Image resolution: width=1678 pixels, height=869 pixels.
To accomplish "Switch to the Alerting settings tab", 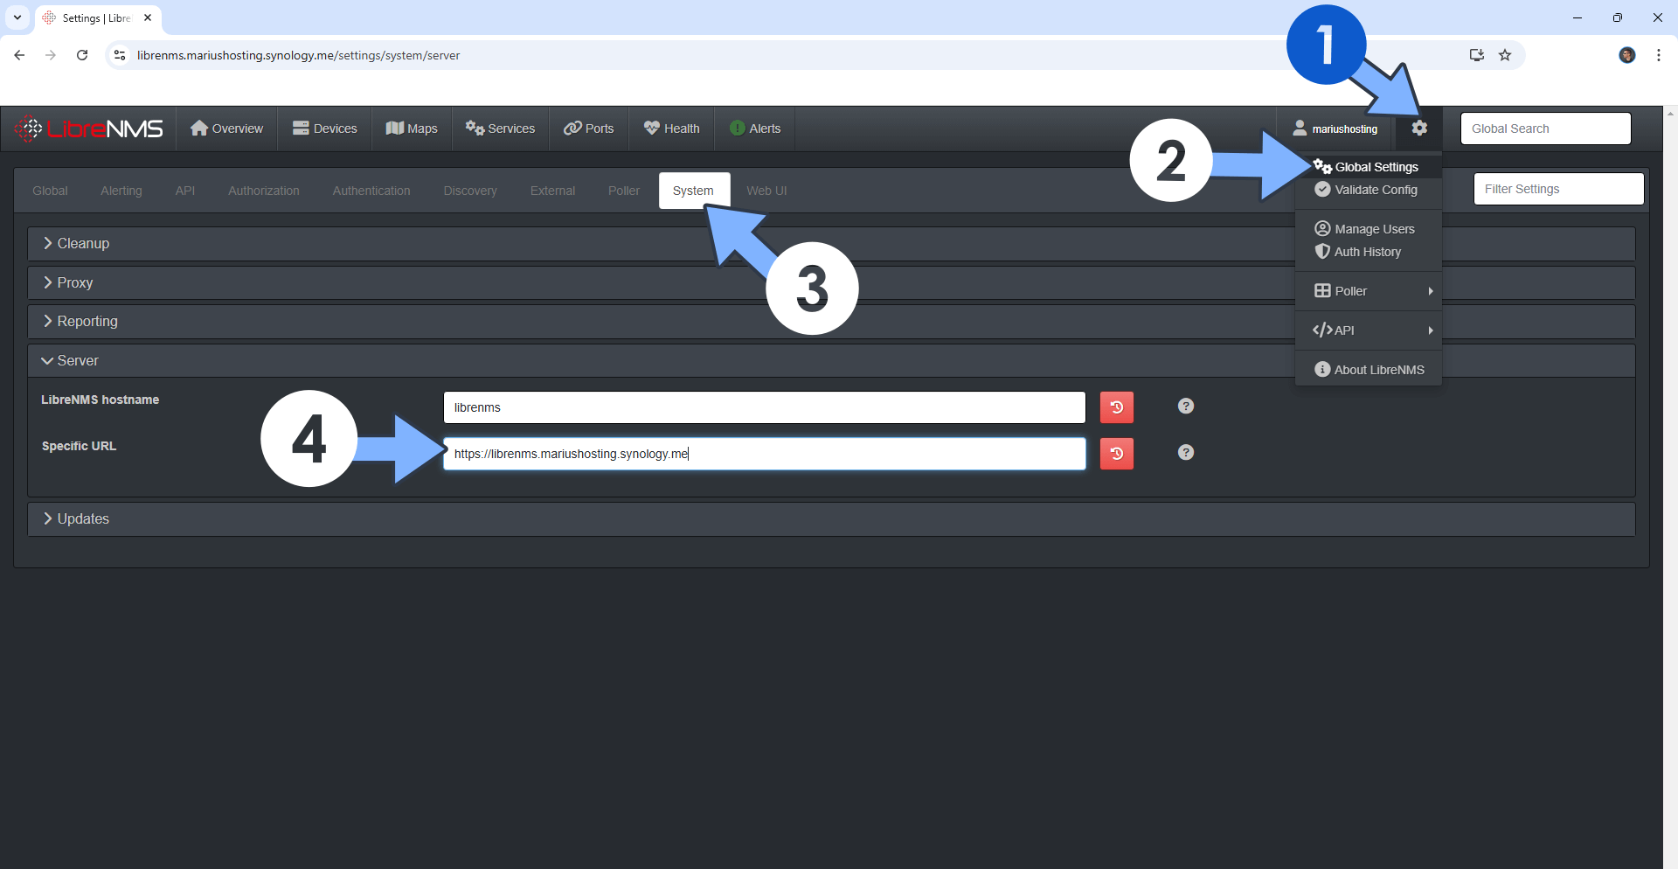I will point(121,191).
